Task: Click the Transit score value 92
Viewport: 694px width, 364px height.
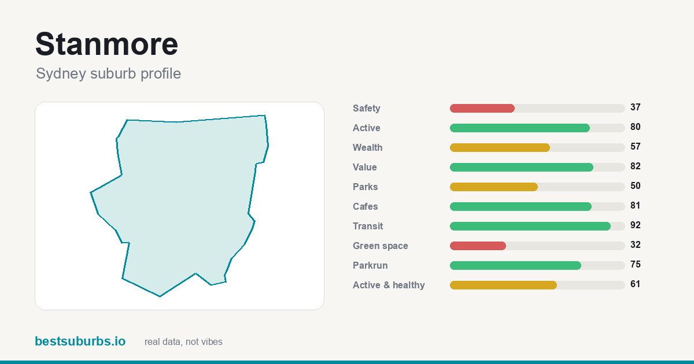Action: click(636, 225)
